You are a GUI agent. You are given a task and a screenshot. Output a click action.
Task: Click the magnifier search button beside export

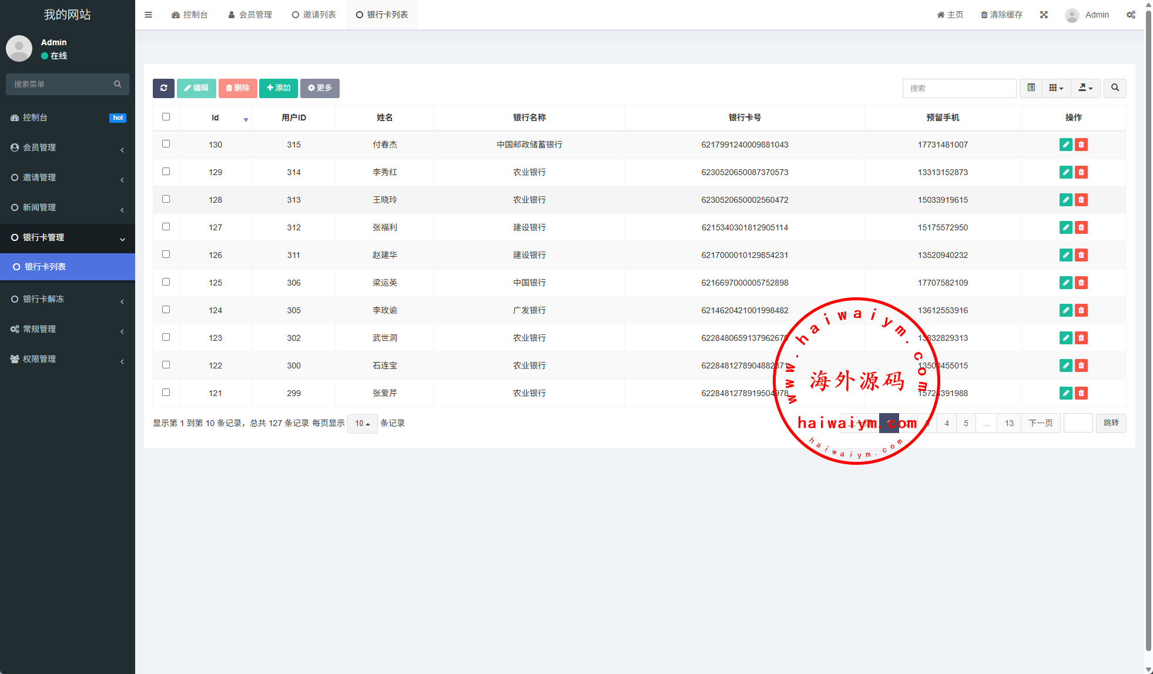point(1115,88)
